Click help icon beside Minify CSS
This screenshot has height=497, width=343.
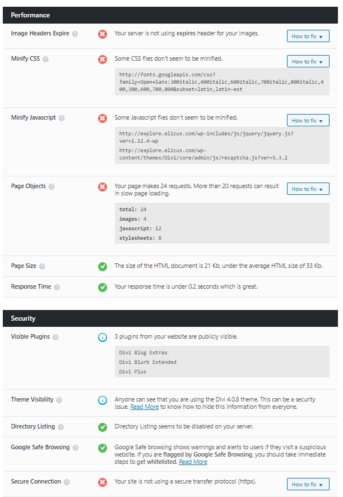tap(45, 60)
